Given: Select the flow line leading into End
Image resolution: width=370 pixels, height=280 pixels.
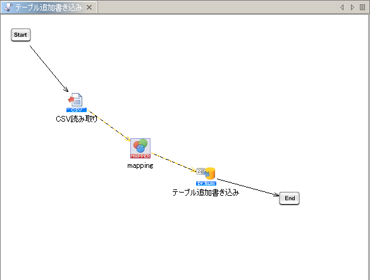Looking at the screenshot, I should 248,188.
